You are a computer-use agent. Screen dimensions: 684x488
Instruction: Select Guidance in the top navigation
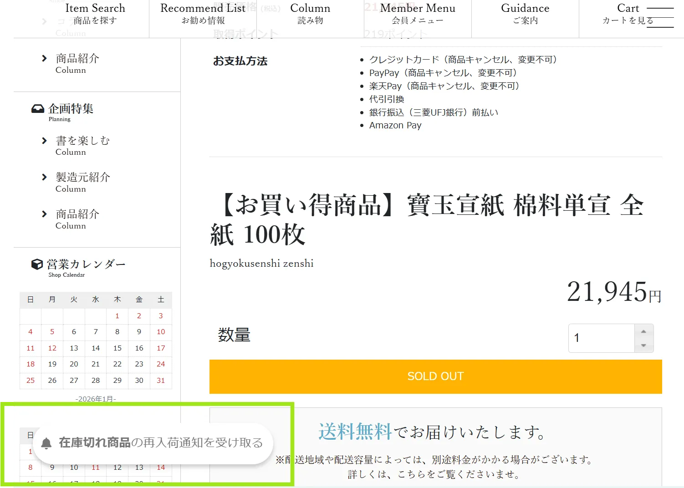coord(525,14)
